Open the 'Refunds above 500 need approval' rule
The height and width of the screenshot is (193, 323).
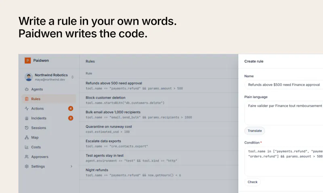[x=159, y=86]
